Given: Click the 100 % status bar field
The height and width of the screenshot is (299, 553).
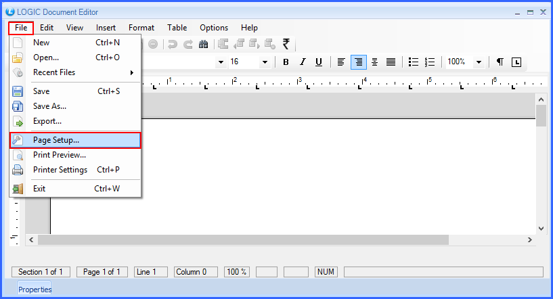Looking at the screenshot, I should click(x=237, y=272).
